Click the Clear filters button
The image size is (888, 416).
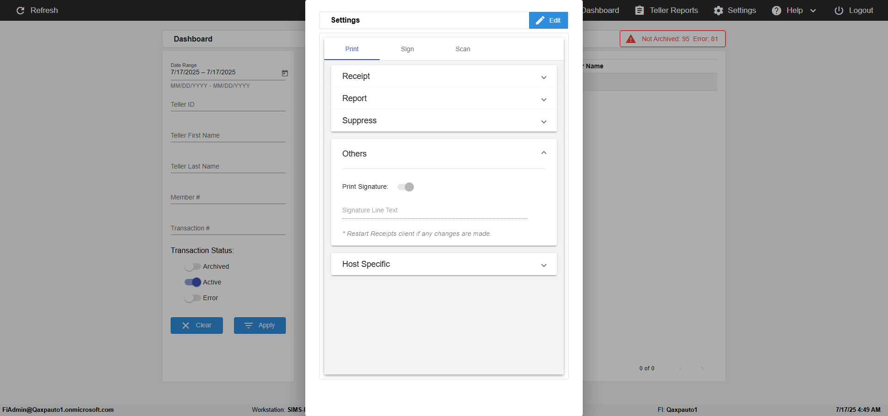coord(197,326)
